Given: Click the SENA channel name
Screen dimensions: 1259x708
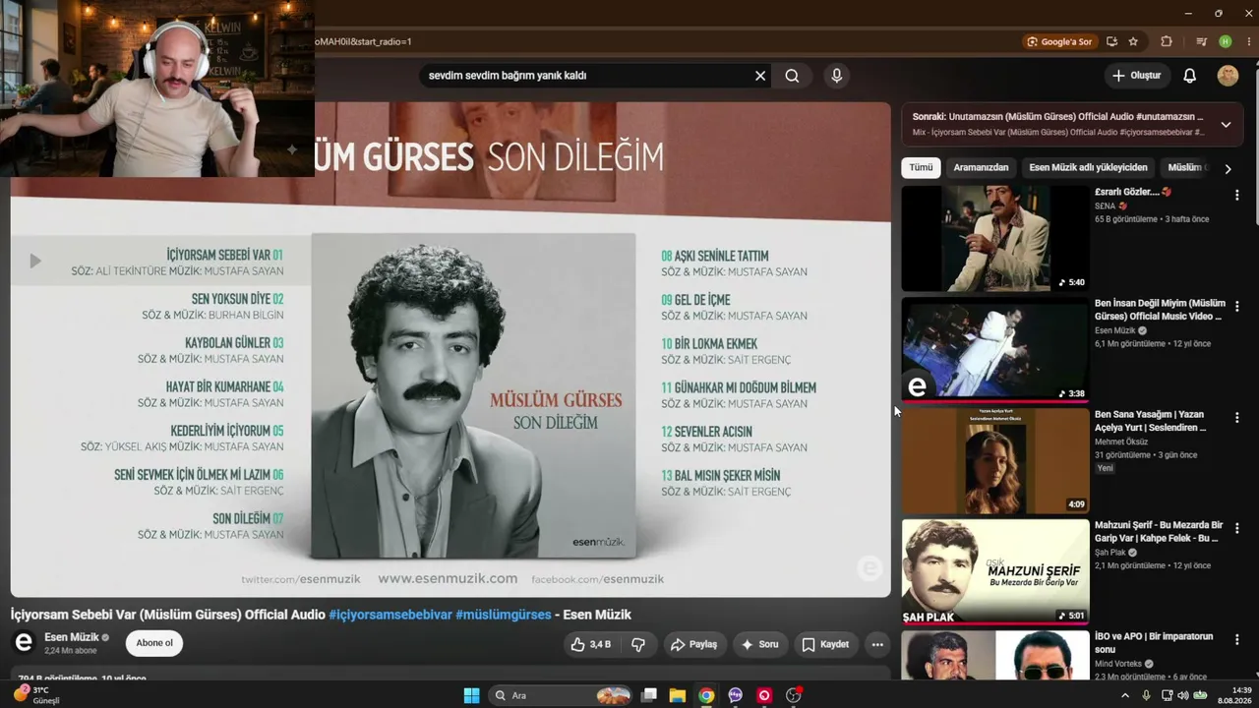Looking at the screenshot, I should tap(1106, 206).
